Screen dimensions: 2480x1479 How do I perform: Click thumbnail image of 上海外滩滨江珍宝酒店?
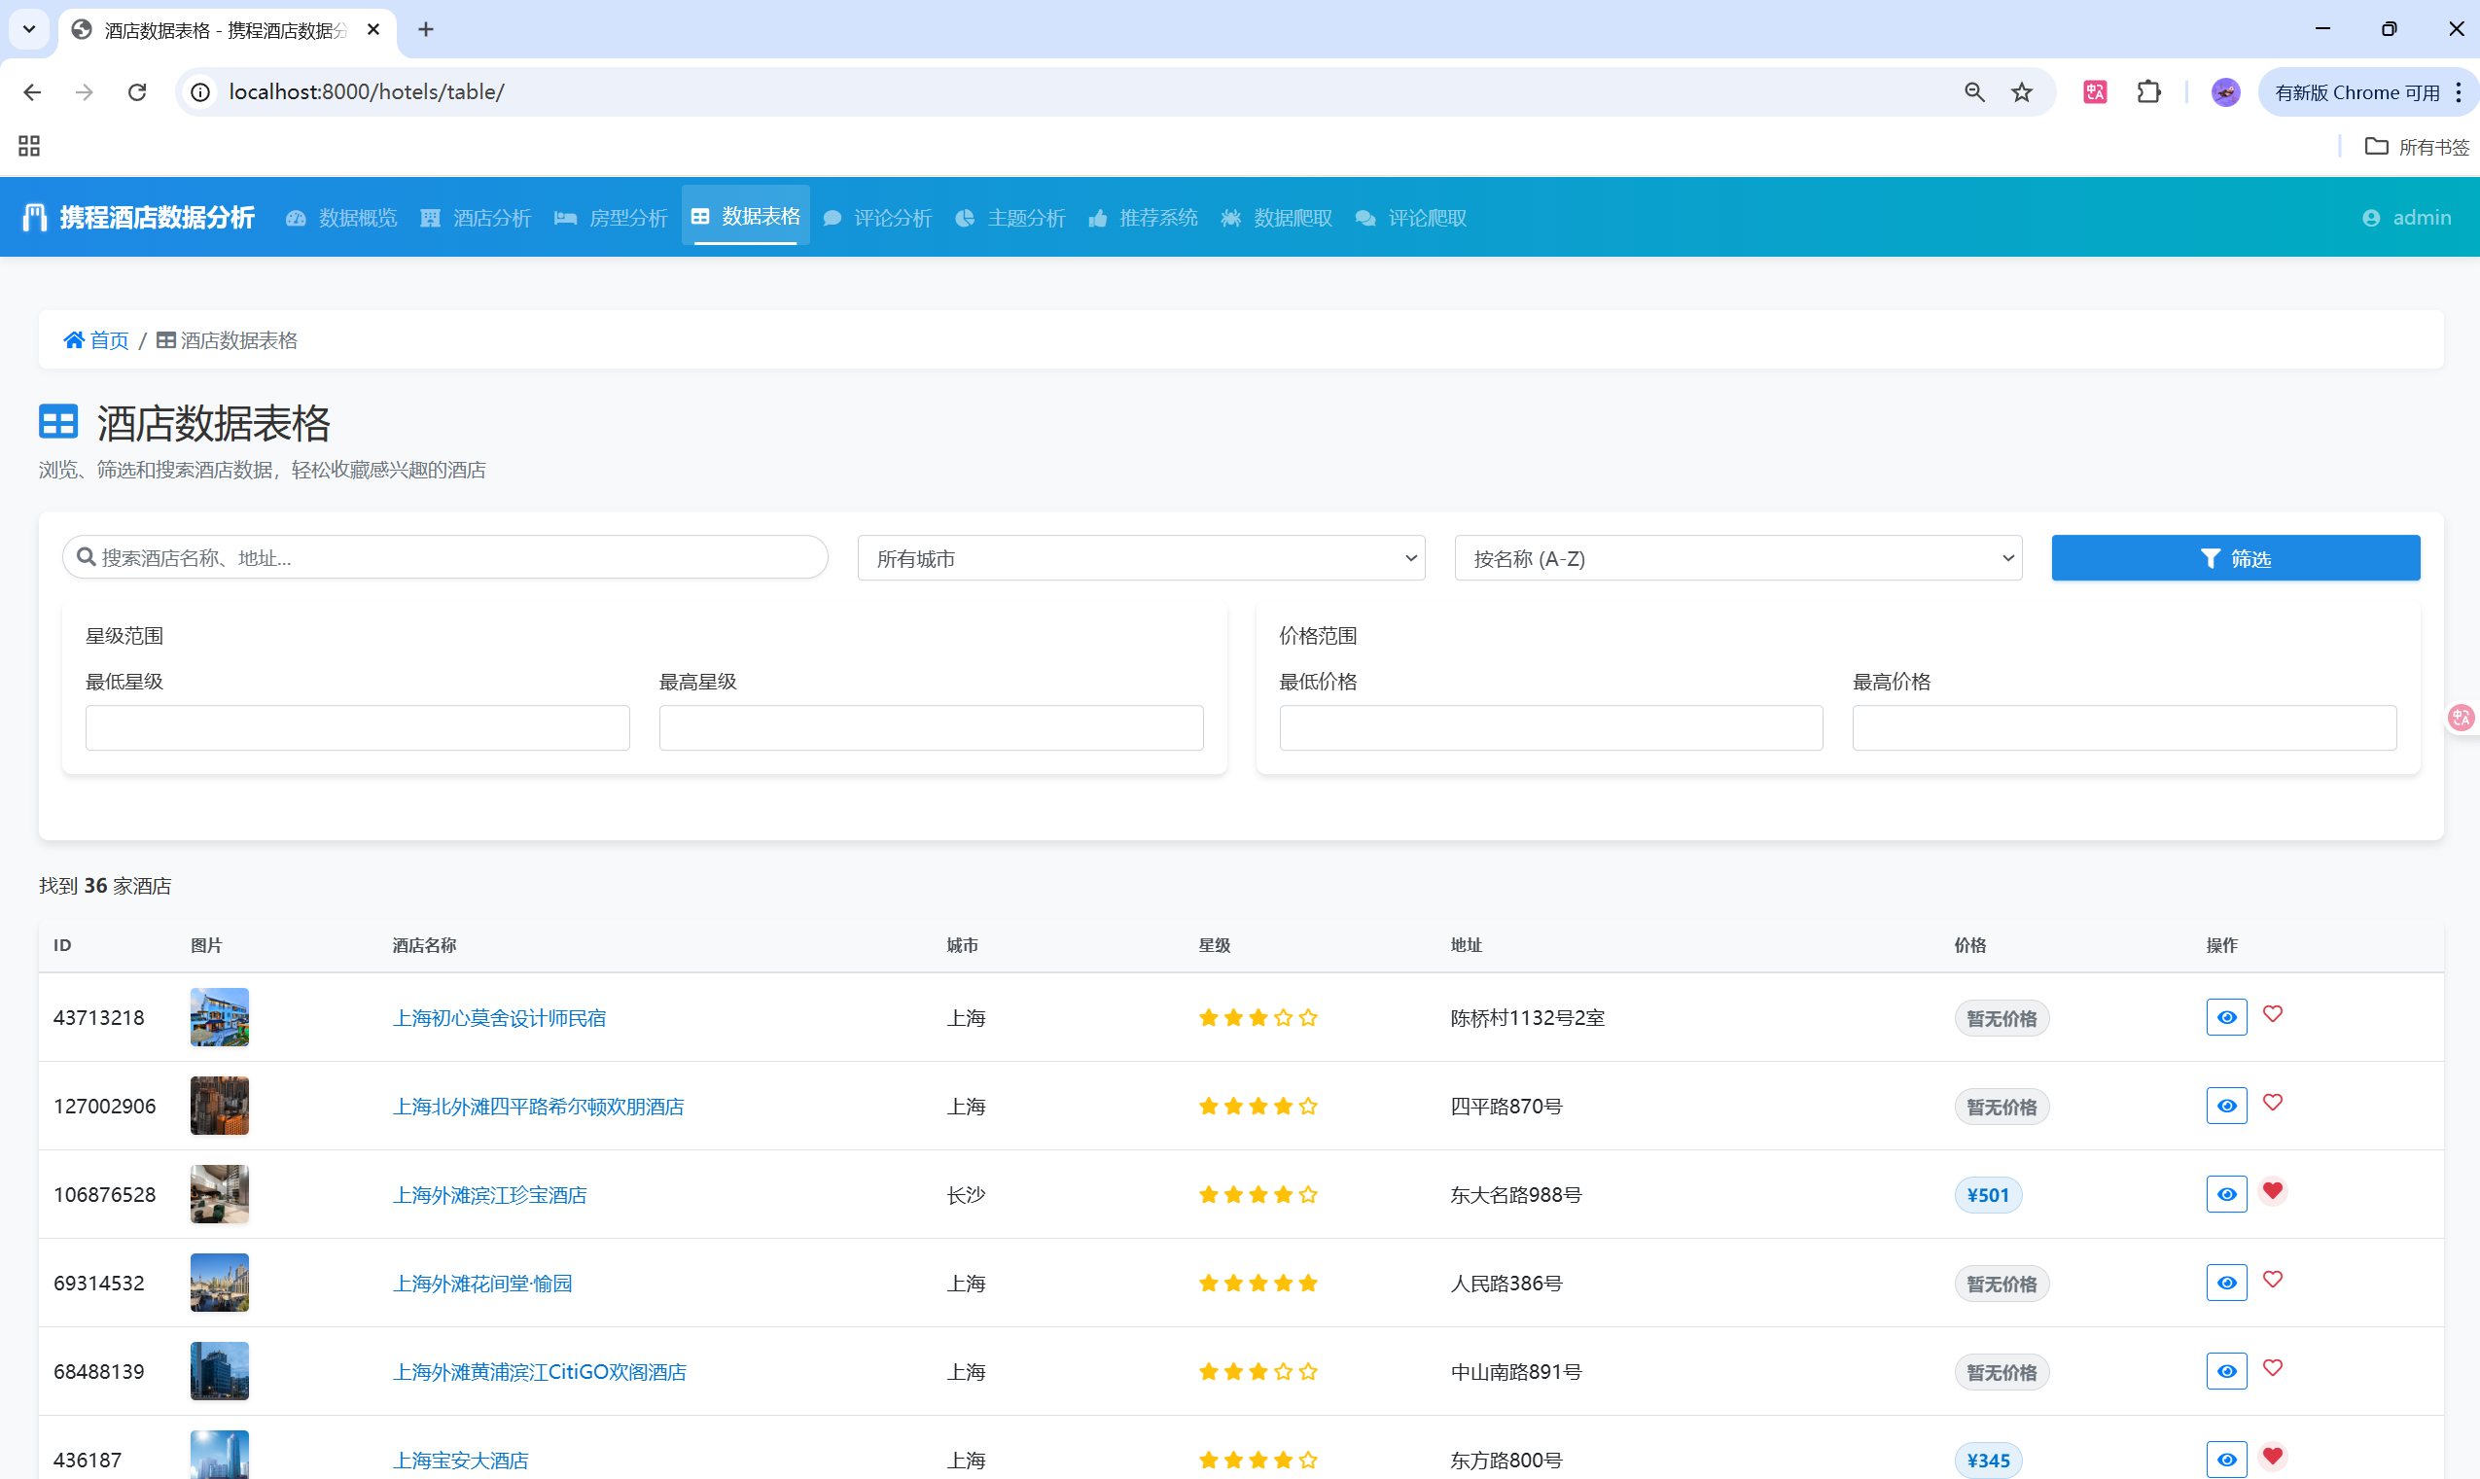coord(219,1194)
